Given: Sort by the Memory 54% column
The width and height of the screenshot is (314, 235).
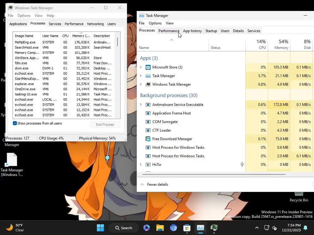Looking at the screenshot, I should point(279,44).
